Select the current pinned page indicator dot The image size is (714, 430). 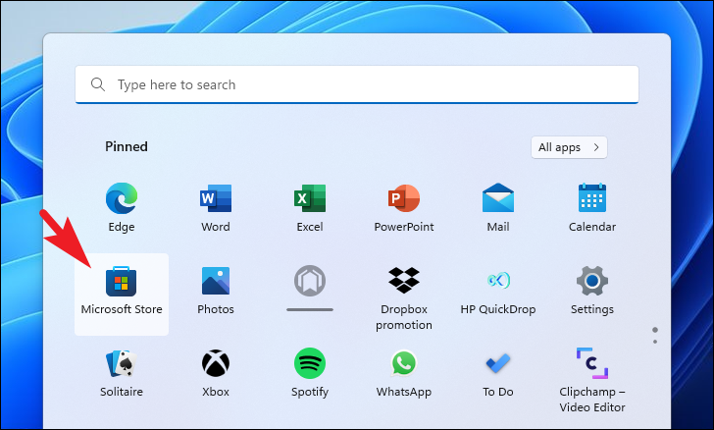pyautogui.click(x=655, y=329)
